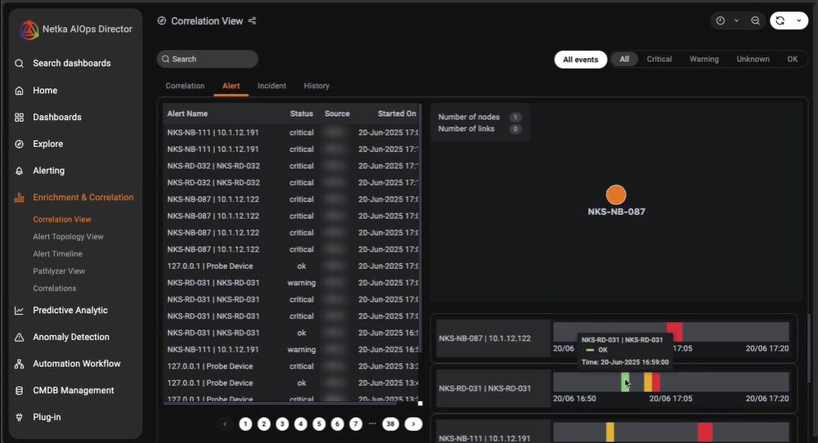Screen dimensions: 818x443
Task: Select the All events filter pill
Action: point(580,60)
